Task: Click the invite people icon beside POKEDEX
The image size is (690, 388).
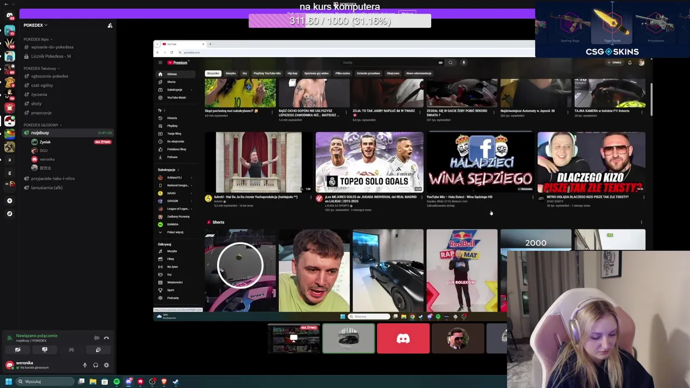Action: tap(110, 25)
